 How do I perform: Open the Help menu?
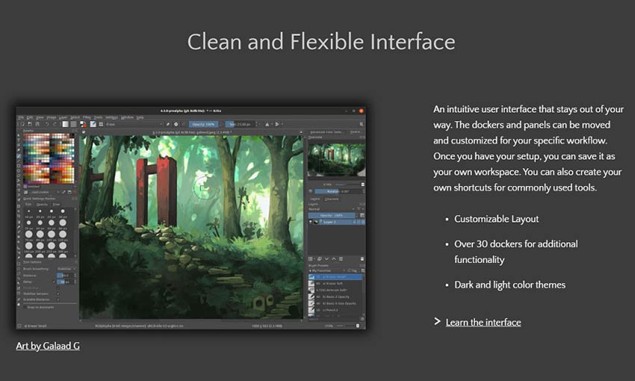(140, 117)
